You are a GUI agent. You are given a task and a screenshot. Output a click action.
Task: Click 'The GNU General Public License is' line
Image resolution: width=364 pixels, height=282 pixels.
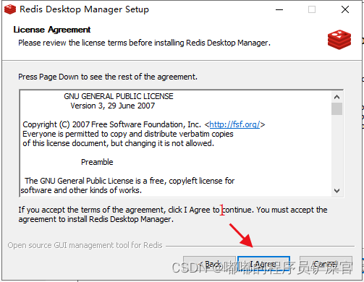click(x=130, y=181)
